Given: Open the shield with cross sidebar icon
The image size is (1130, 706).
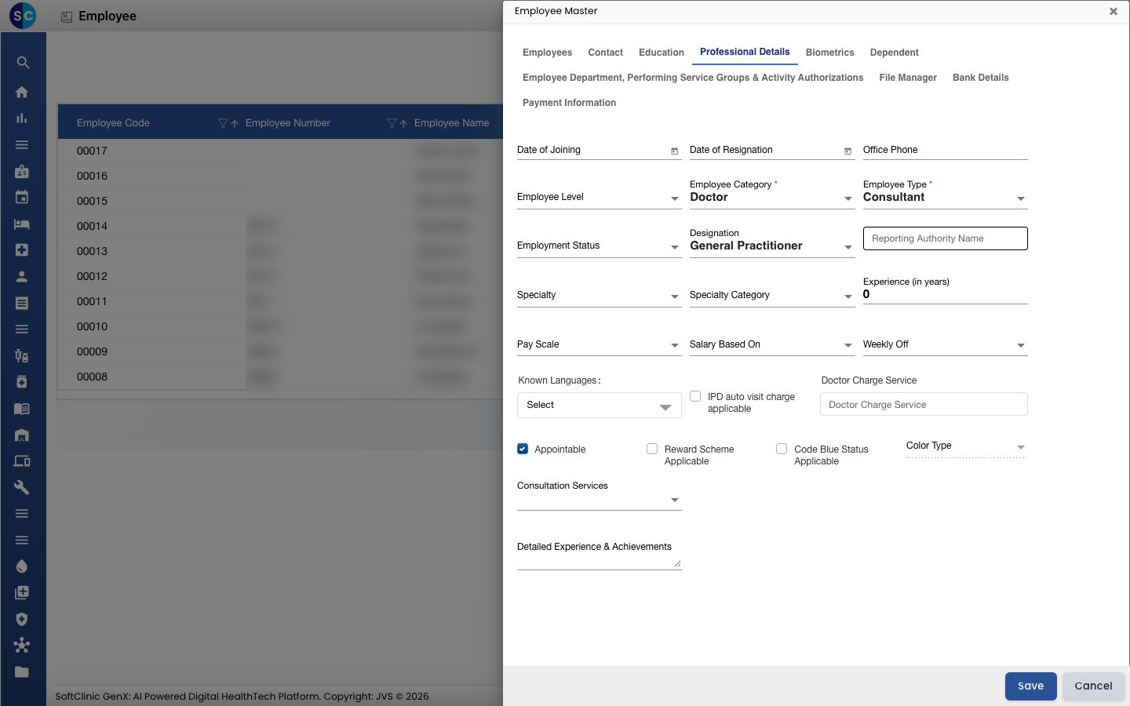Looking at the screenshot, I should 22,619.
